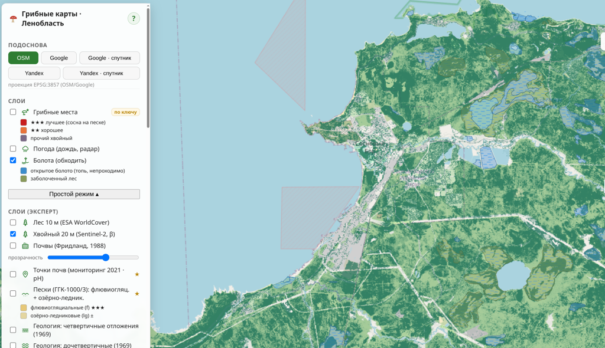Click the sidebar vertical scrollbar
The height and width of the screenshot is (348, 605).
coord(148,68)
